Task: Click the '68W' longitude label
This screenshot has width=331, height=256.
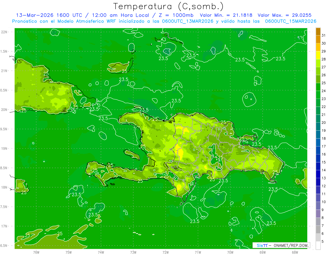Action: [295, 252]
